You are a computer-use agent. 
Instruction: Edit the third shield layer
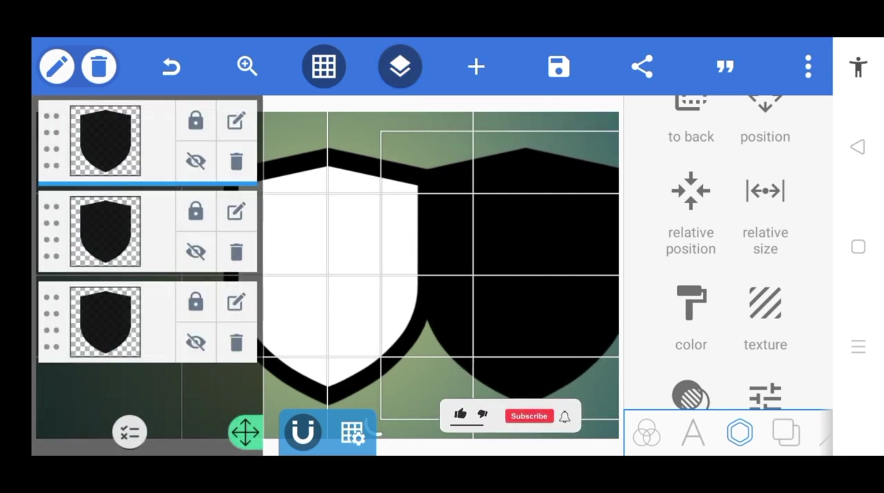236,302
